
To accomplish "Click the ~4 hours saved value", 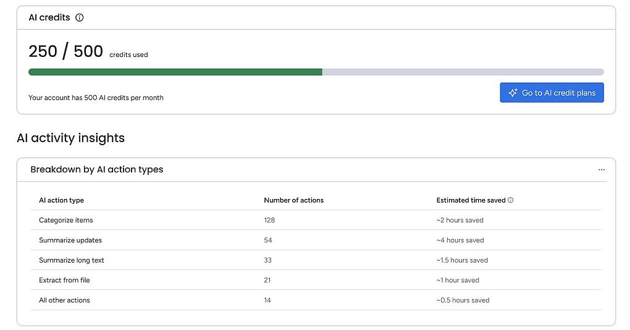I will [x=460, y=240].
